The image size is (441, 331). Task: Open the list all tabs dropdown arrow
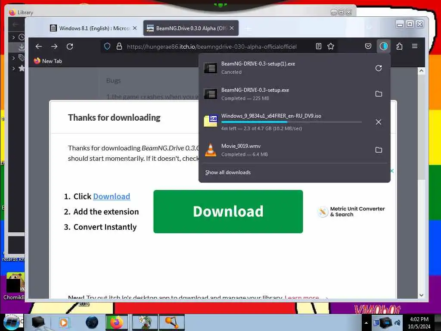pyautogui.click(x=369, y=28)
